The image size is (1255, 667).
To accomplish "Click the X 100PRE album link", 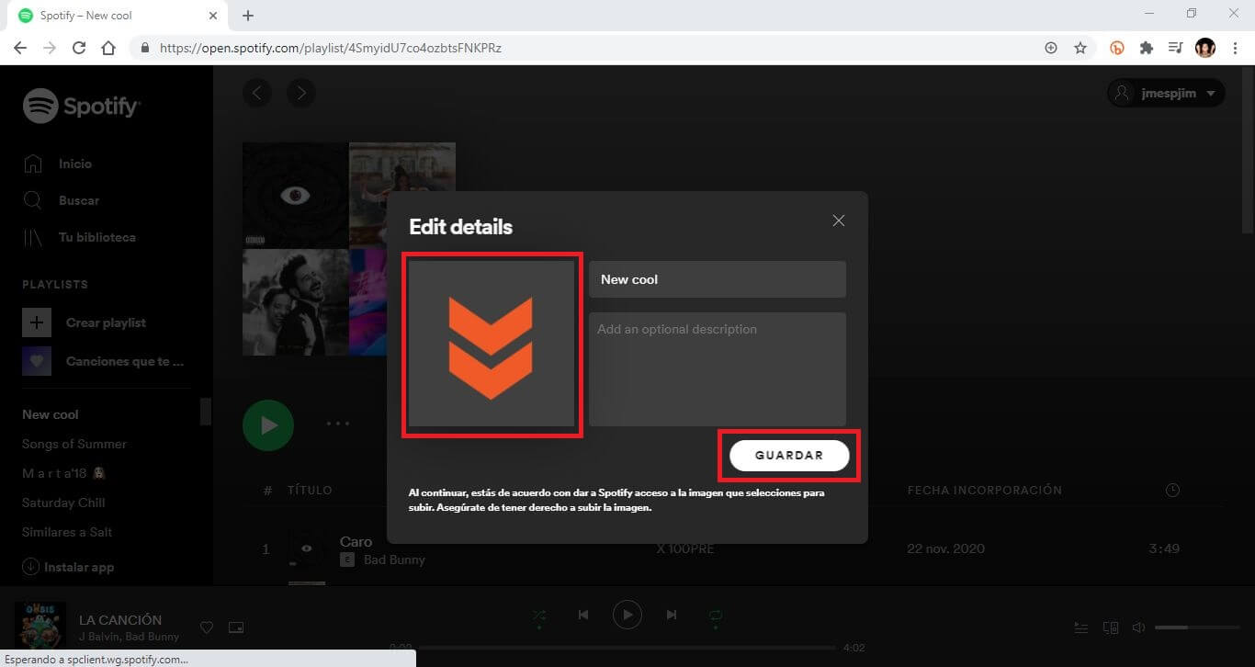I will coord(685,548).
